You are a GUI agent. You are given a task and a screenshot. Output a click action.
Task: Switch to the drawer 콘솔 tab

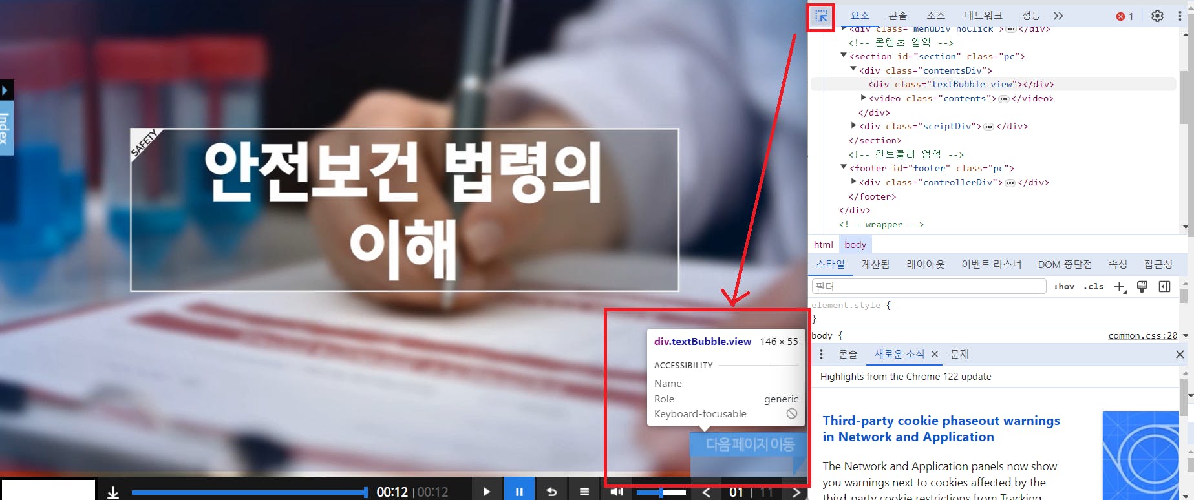[x=848, y=354]
